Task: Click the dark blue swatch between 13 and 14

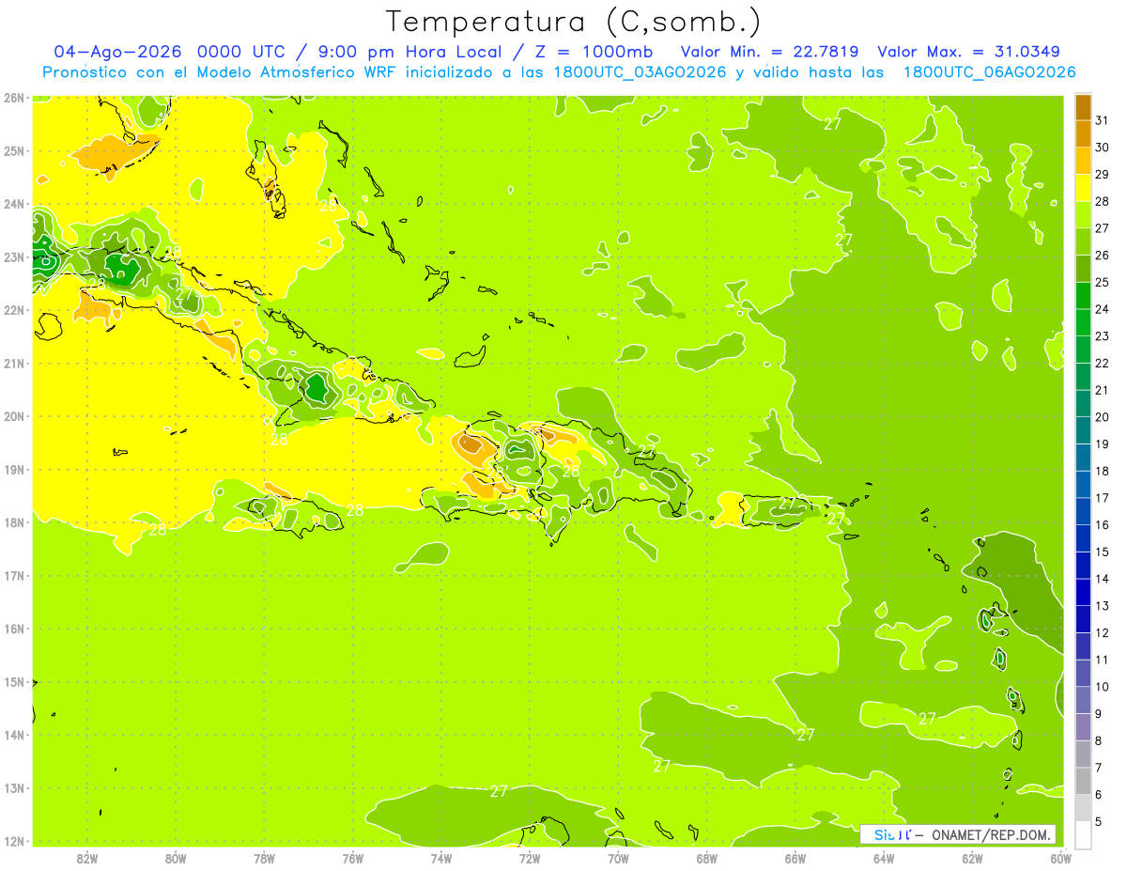Action: coord(1083,592)
